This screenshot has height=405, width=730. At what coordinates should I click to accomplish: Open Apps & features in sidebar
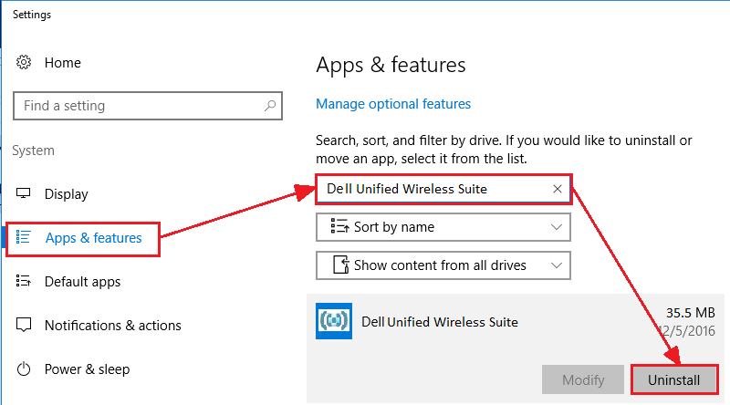pyautogui.click(x=94, y=238)
